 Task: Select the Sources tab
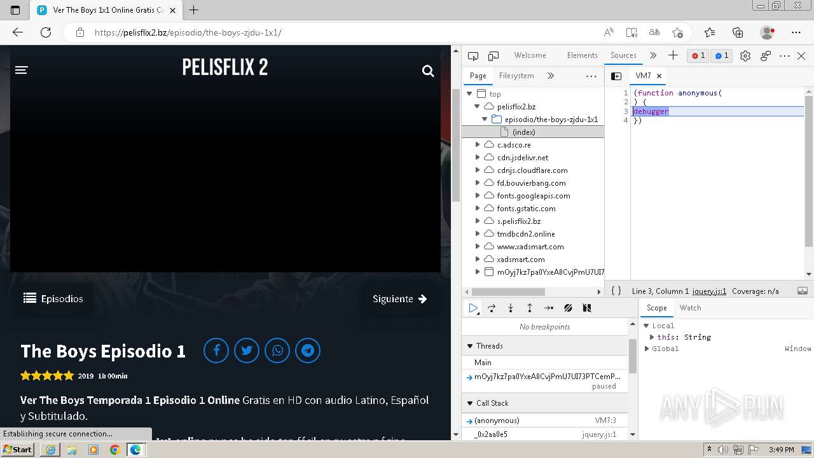tap(623, 55)
